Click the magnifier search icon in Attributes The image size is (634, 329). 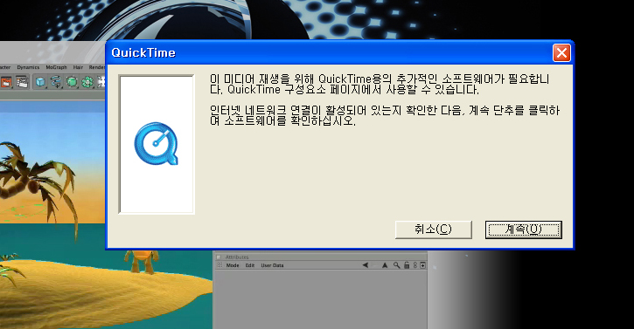pos(397,265)
